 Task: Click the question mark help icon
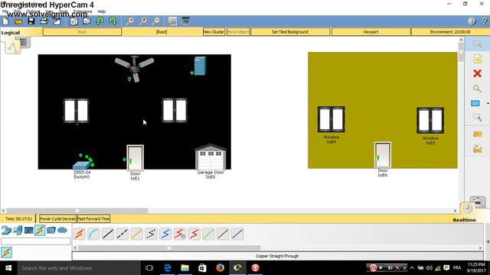click(485, 21)
